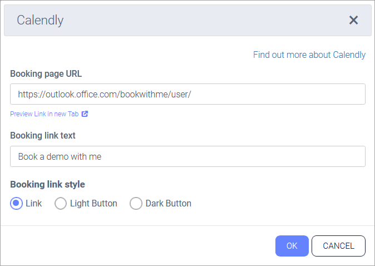Image resolution: width=375 pixels, height=266 pixels.
Task: Open the Find out more about Calendly link
Action: [x=309, y=55]
